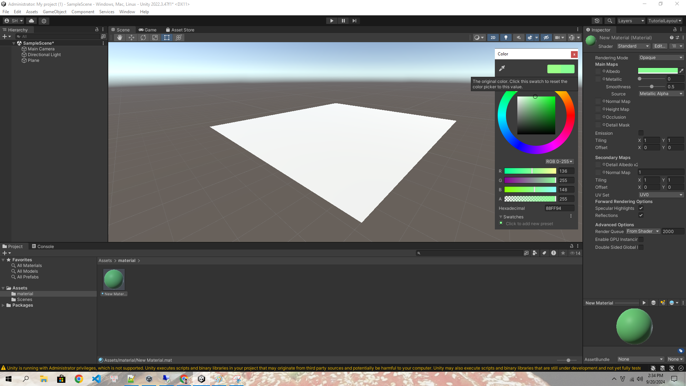Open the editor search window
Screen dimensions: 686x386
pyautogui.click(x=610, y=21)
